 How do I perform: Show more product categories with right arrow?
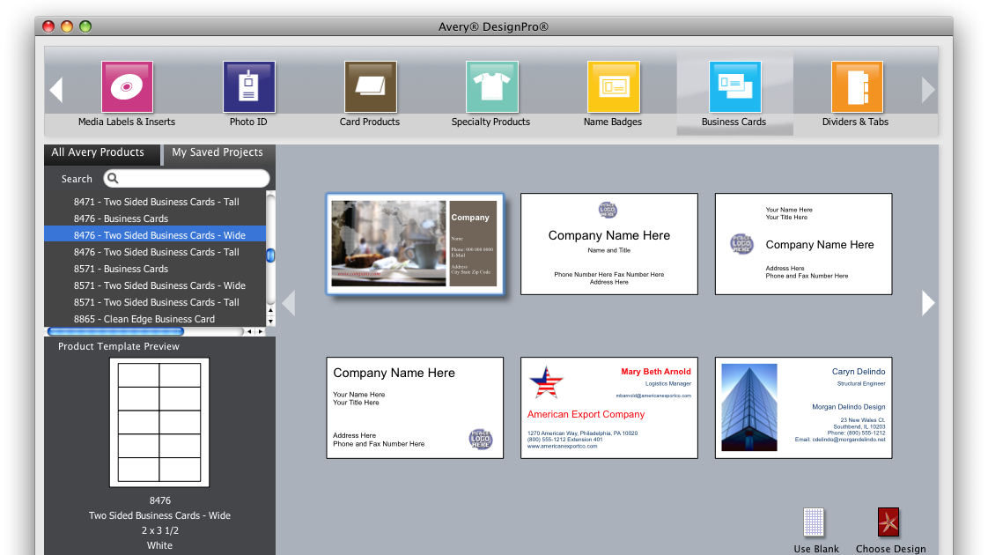[927, 90]
